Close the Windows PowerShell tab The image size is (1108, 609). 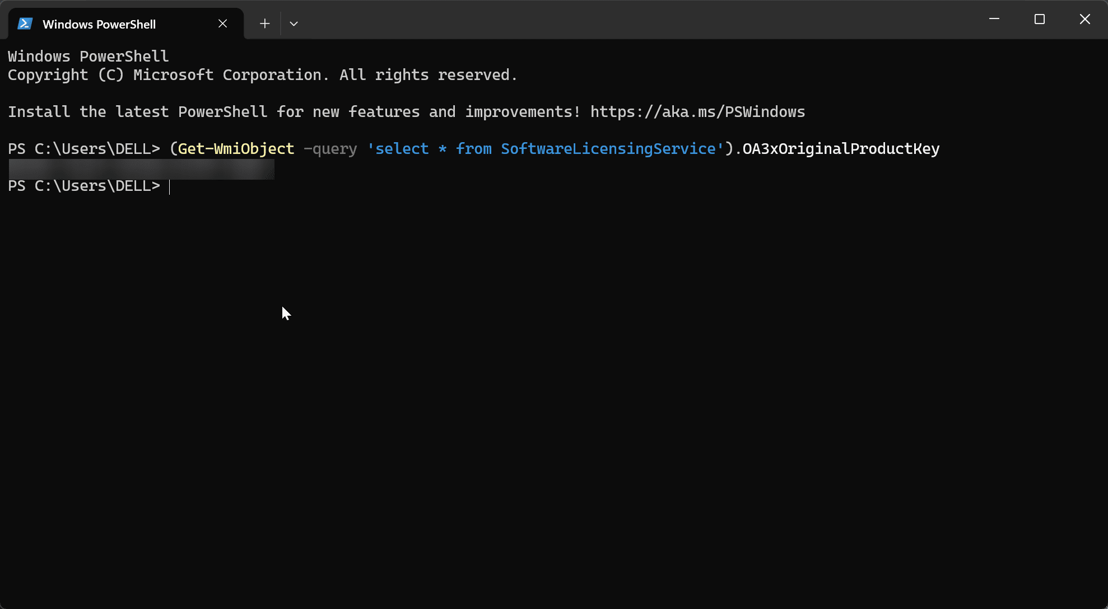[222, 24]
